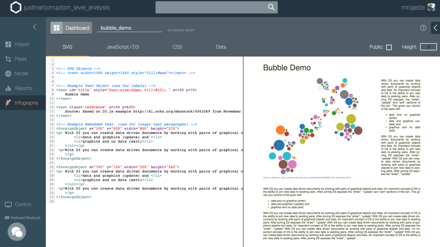Click the hexagon app logo
This screenshot has width=440, height=247.
click(16, 7)
